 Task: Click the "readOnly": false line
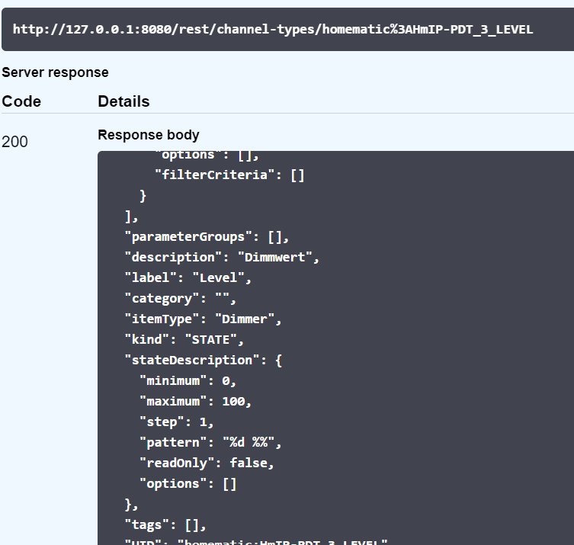[207, 463]
